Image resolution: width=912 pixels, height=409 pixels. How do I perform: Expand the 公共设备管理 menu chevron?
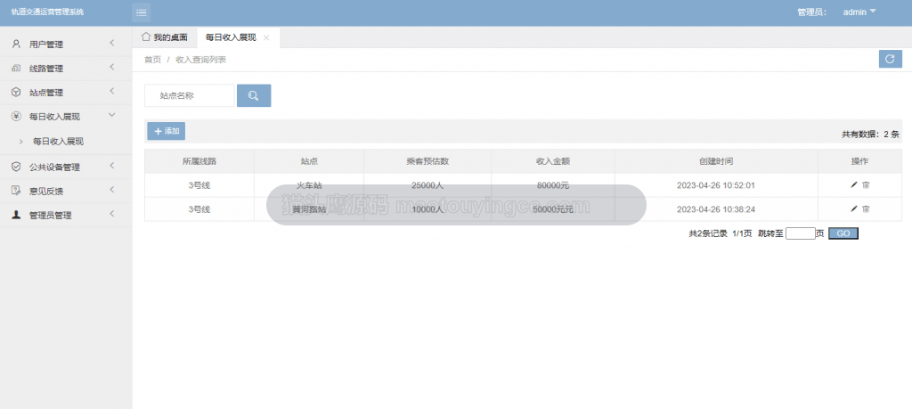point(111,166)
